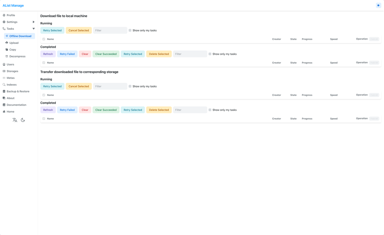Image resolution: width=384 pixels, height=235 pixels.
Task: Open the Documentation book icon
Action: (x=4, y=105)
